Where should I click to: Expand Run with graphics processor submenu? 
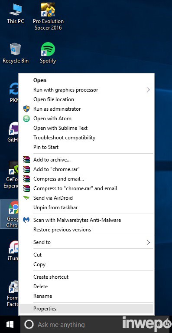pos(86,90)
